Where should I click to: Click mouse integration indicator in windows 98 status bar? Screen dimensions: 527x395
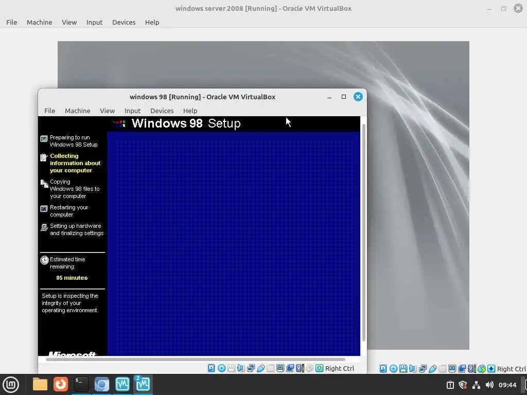click(309, 368)
